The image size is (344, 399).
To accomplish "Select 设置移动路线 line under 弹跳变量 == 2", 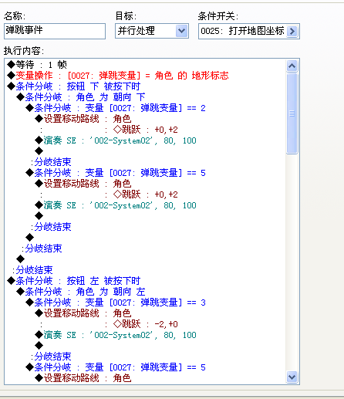I will point(83,119).
